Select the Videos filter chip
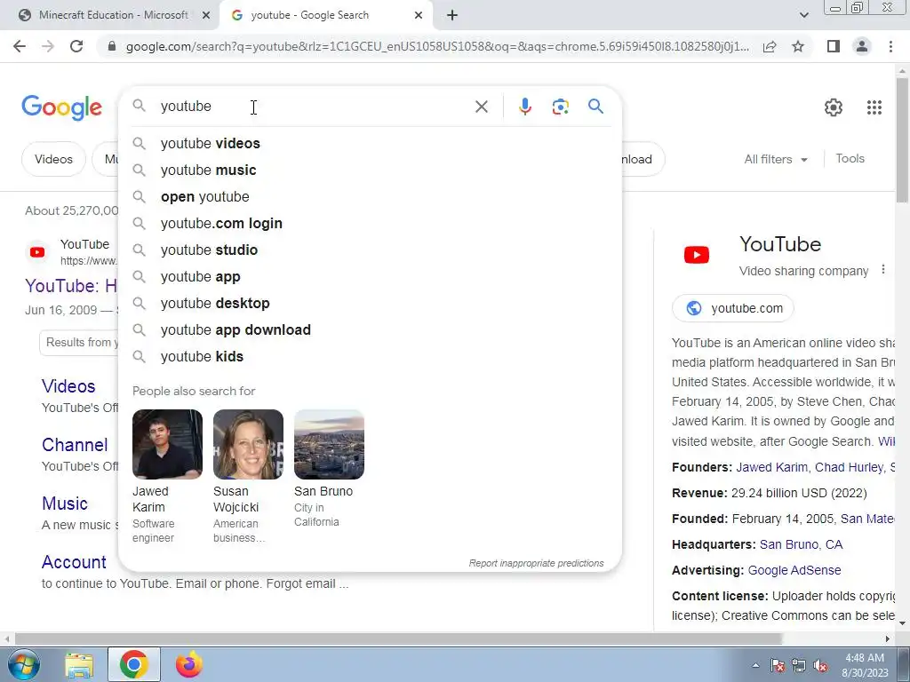 53,159
